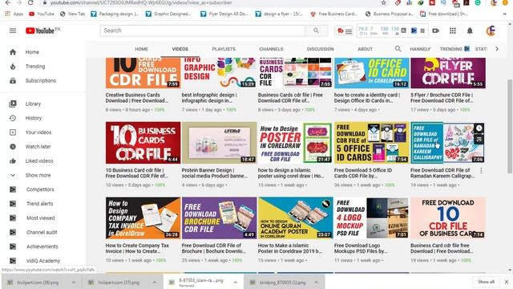This screenshot has height=289, width=513.
Task: Click the search magnifier button
Action: pos(316,31)
